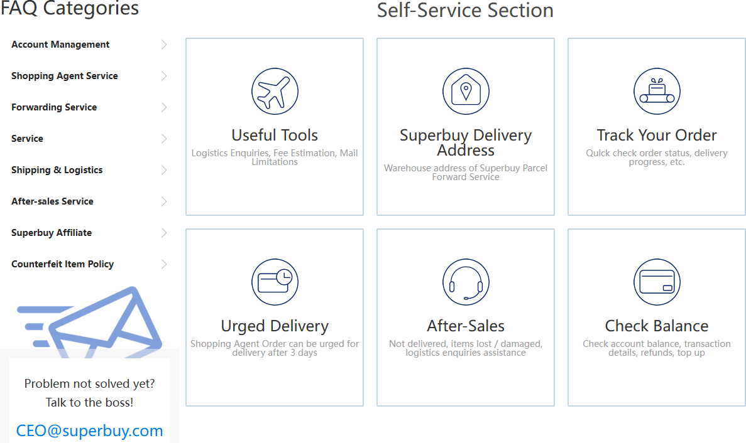Open the Check Balance card title

657,326
